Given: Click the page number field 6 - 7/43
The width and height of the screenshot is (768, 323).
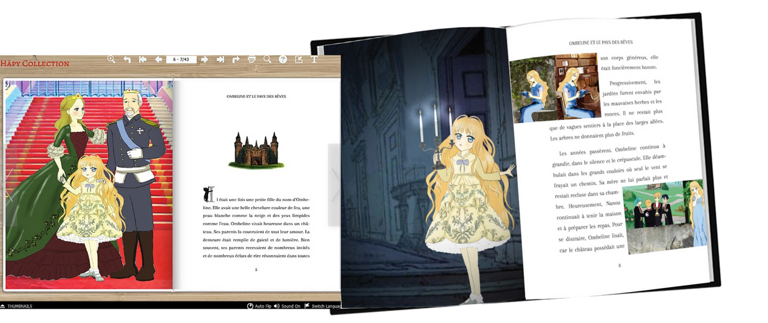Looking at the screenshot, I should pyautogui.click(x=181, y=59).
